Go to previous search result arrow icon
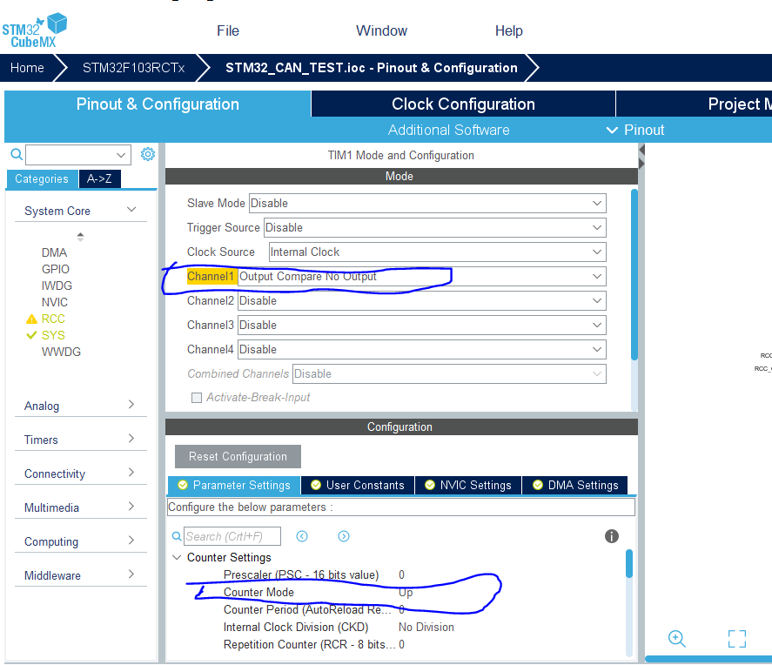Screen dimensions: 772x665 [x=302, y=536]
